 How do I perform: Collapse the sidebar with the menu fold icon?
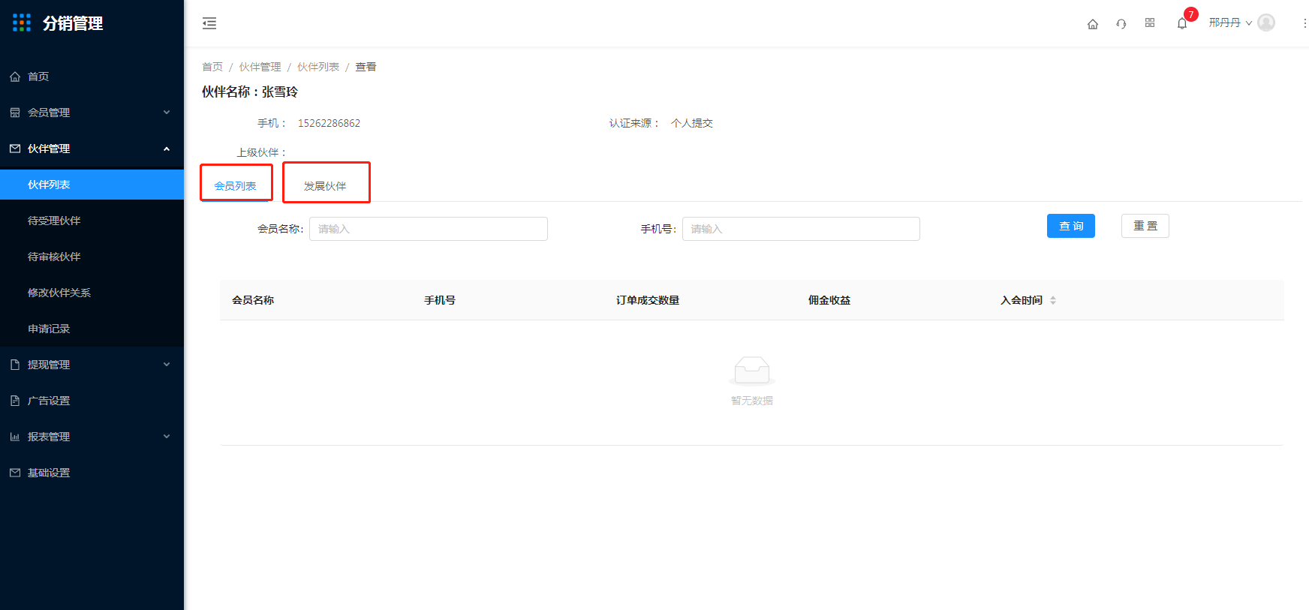pos(209,23)
